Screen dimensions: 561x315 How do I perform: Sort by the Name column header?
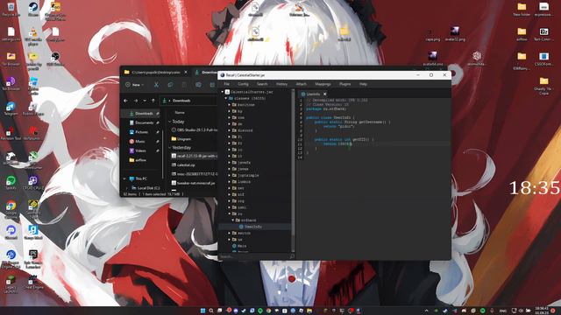pyautogui.click(x=180, y=113)
